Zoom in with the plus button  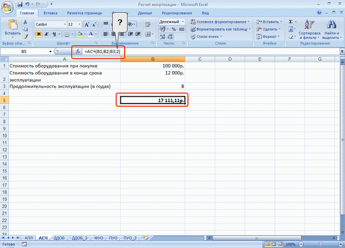point(341,244)
